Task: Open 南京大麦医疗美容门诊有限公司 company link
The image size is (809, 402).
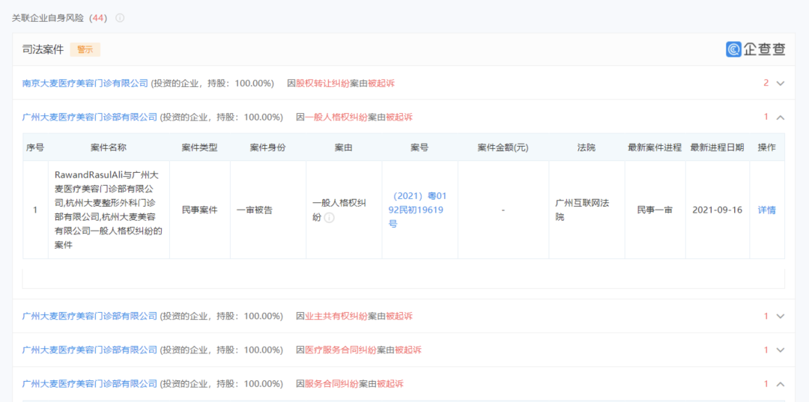Action: coord(85,83)
